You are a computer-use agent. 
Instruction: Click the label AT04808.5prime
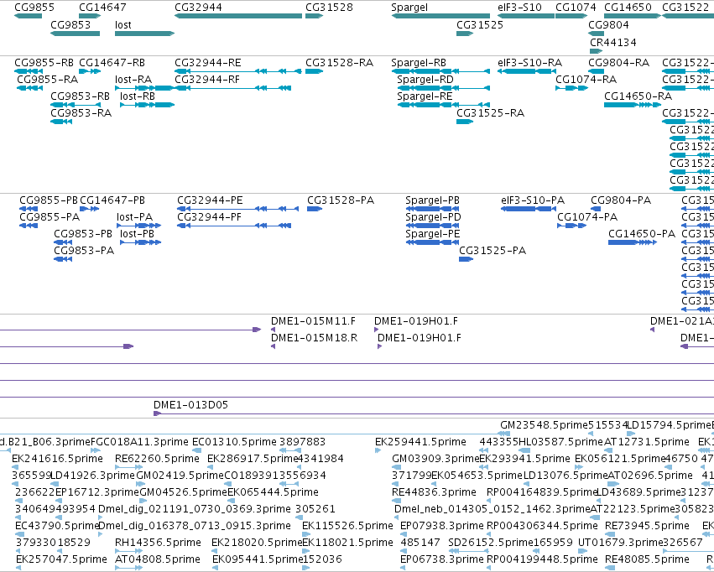(158, 559)
